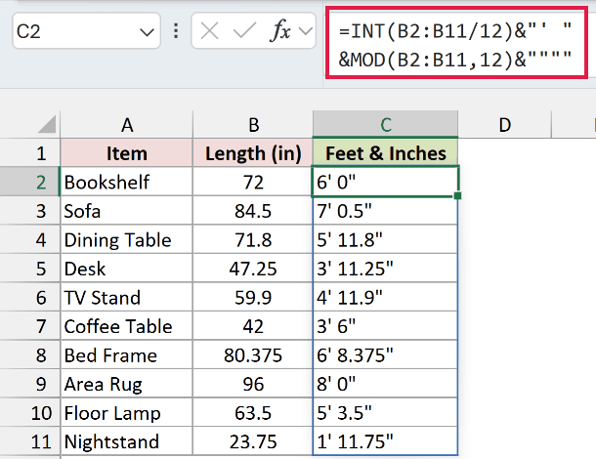
Task: Select the 'Bed Frame' cell
Action: point(127,355)
